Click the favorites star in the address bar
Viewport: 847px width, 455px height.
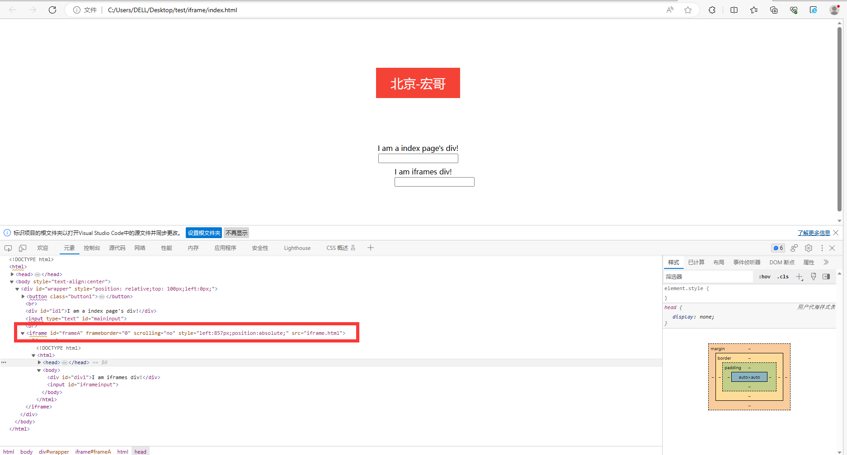coord(688,9)
